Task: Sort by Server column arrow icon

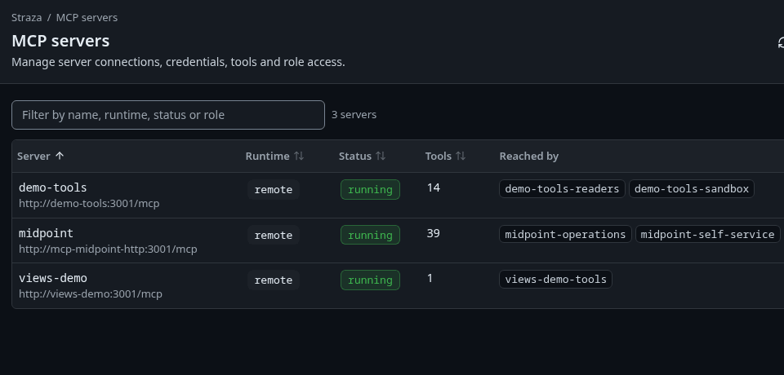Action: (60, 156)
